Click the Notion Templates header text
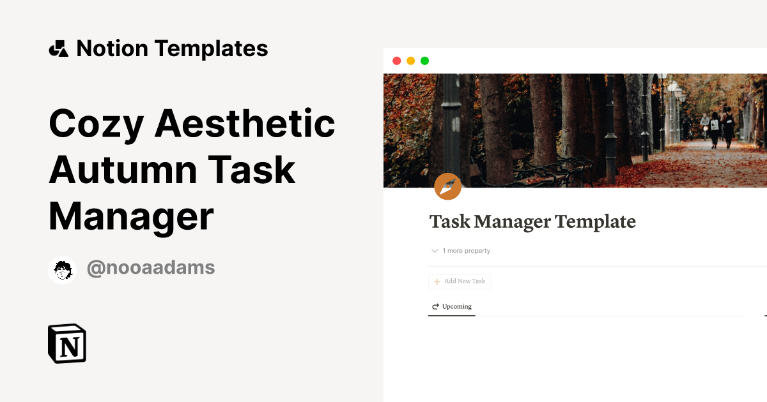The height and width of the screenshot is (402, 767). click(x=173, y=48)
